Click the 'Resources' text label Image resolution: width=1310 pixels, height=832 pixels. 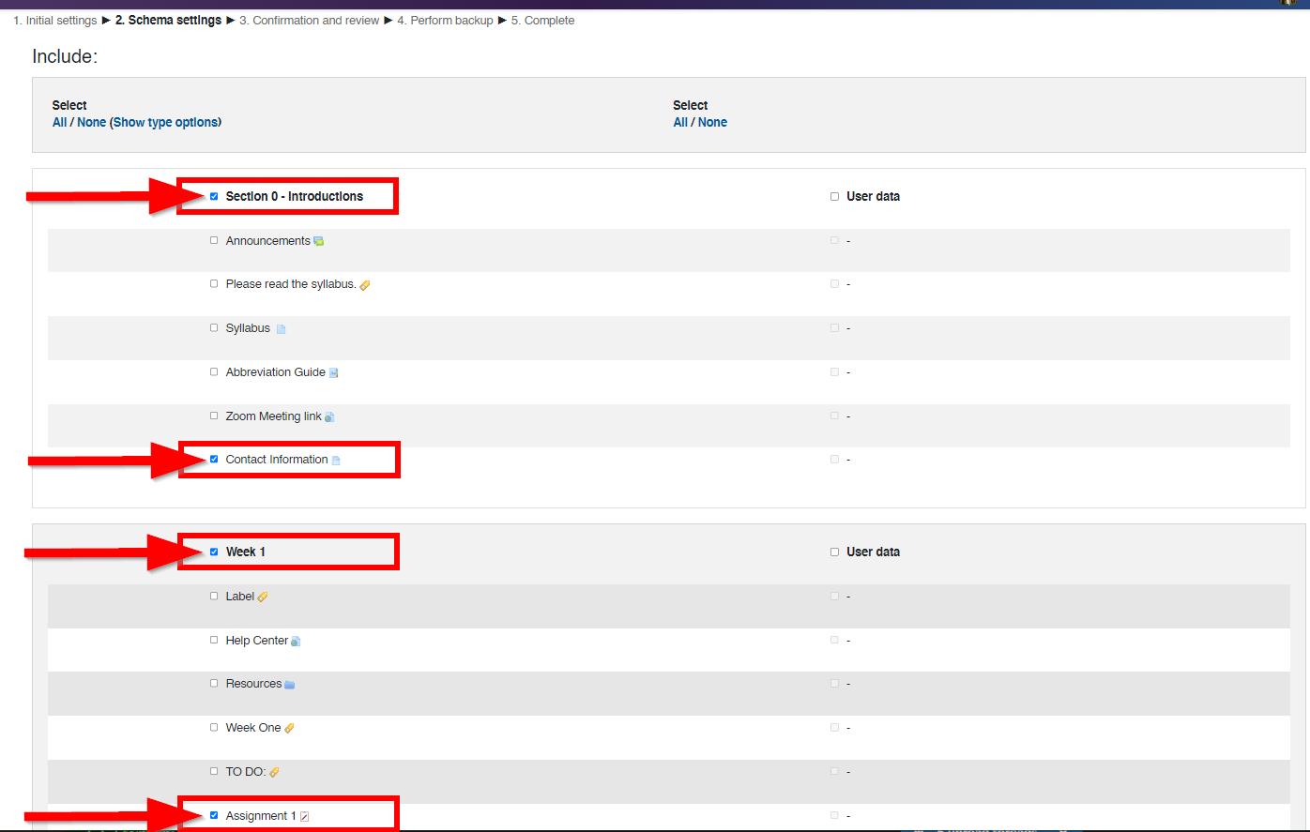click(x=254, y=683)
